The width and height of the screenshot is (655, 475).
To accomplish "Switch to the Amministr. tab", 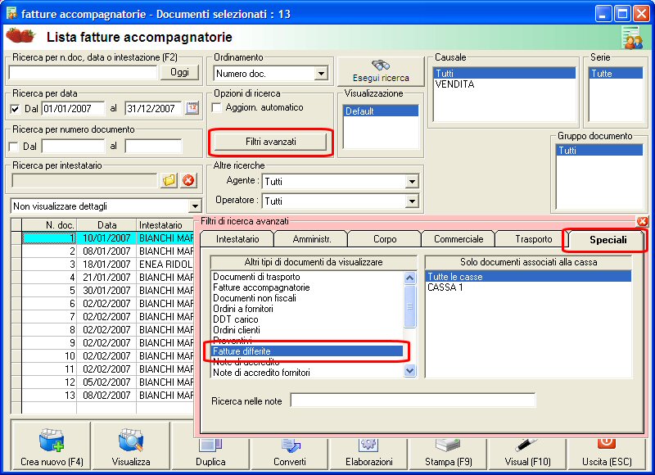I will tap(312, 239).
